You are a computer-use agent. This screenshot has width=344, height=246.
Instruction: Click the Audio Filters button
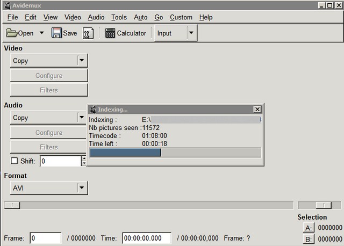[48, 147]
